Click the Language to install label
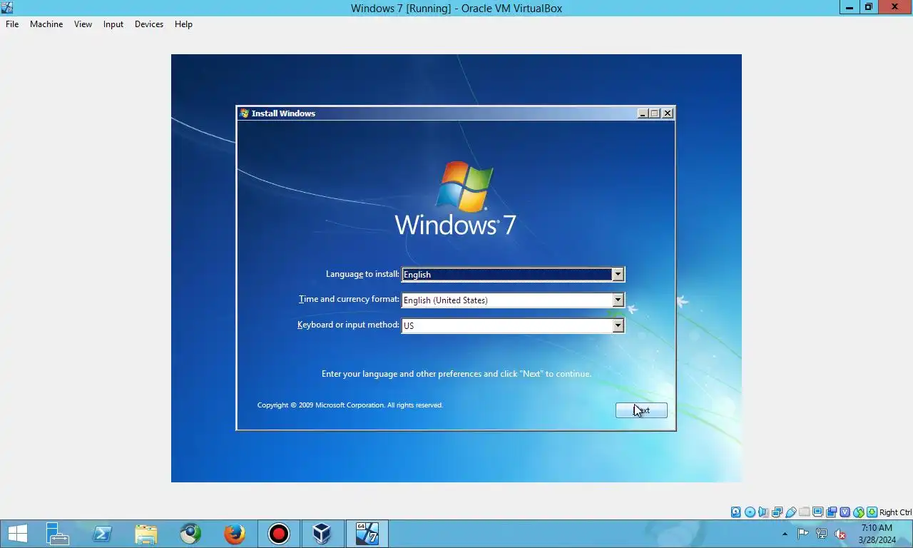The height and width of the screenshot is (548, 913). point(362,274)
